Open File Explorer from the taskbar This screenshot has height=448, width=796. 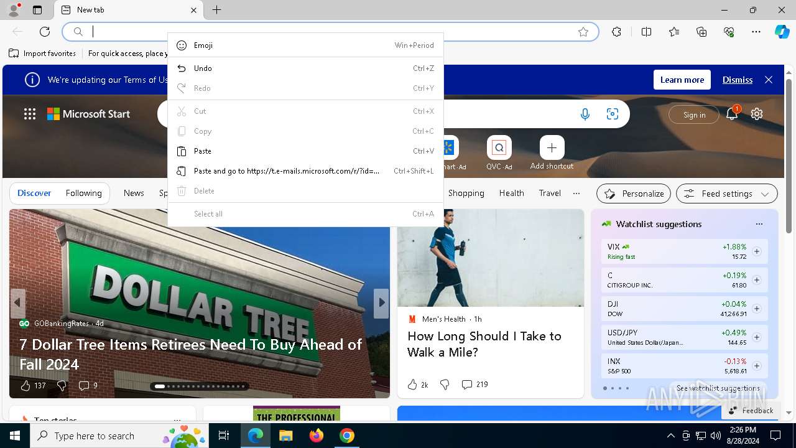(x=285, y=436)
